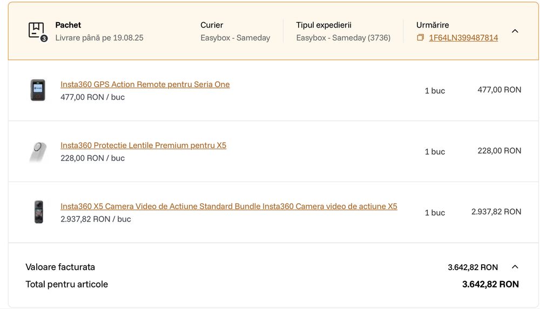540x309 pixels.
Task: Open Insta360 GPS Action Remote product link
Action: tap(145, 84)
